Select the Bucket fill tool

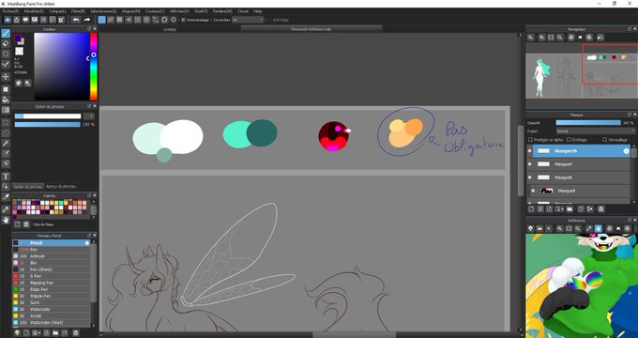6,100
